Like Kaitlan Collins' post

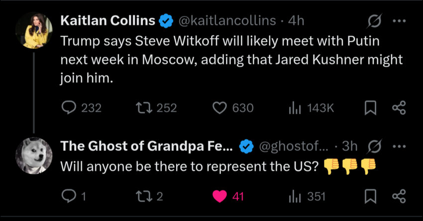[x=220, y=108]
